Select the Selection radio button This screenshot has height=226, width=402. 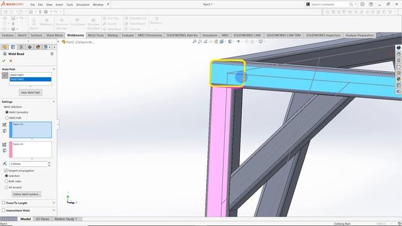[x=6, y=176]
